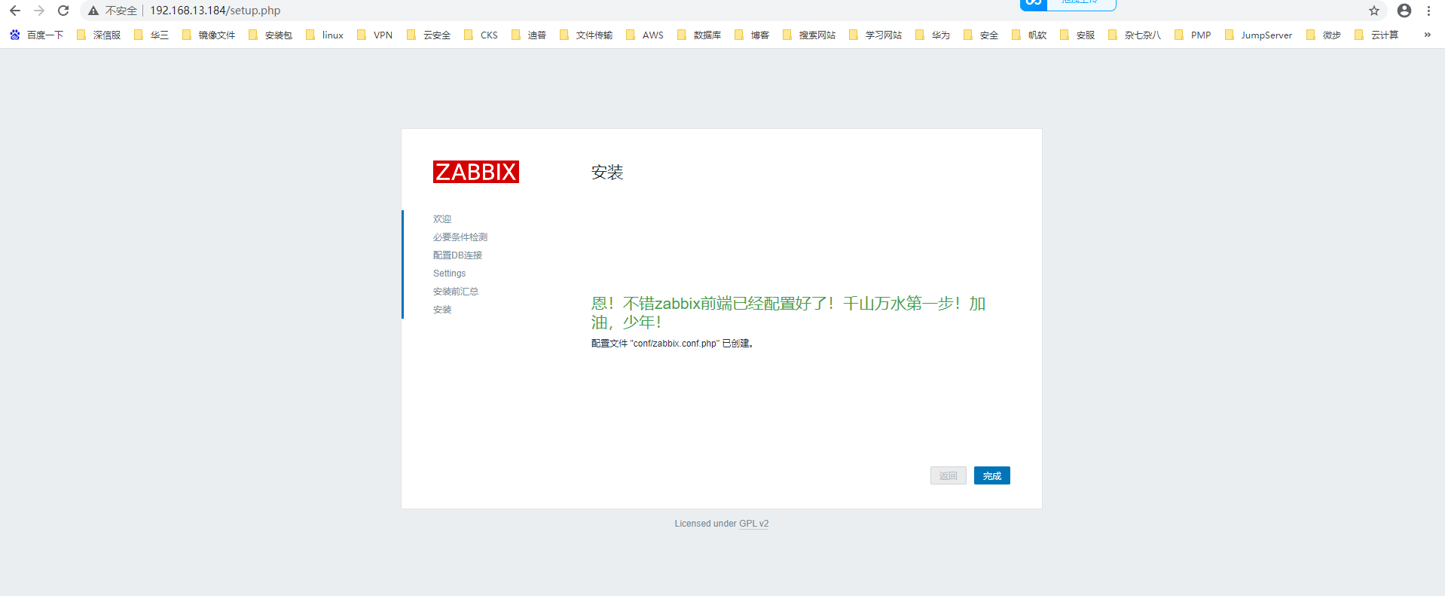Open the 安装包 bookmark folder
The image size is (1445, 596).
(x=270, y=35)
